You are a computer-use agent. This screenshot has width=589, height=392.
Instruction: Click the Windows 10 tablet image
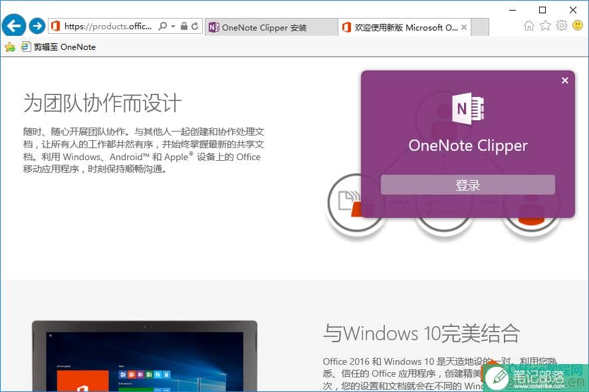point(145,356)
